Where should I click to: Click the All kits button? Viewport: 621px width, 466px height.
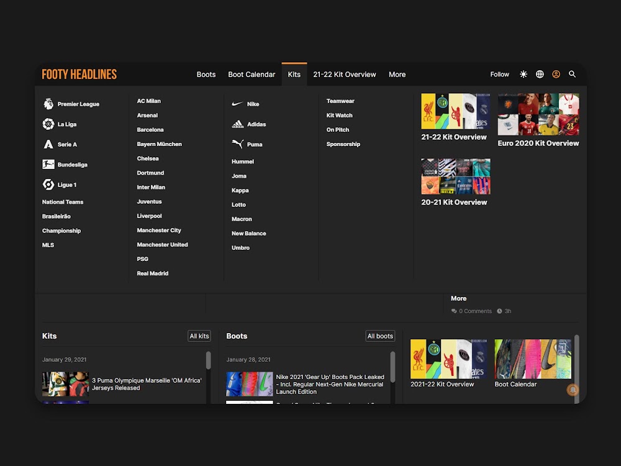tap(199, 336)
